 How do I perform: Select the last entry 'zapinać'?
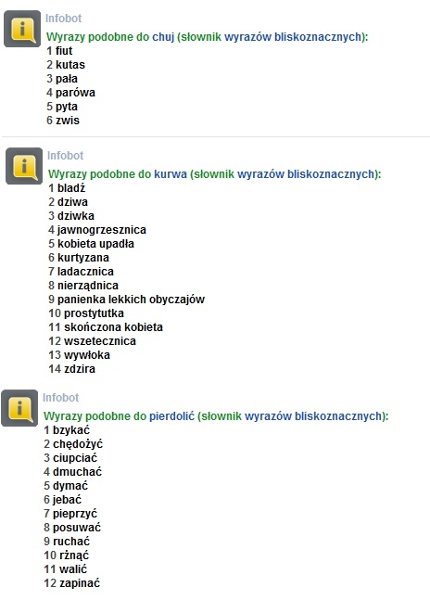click(x=80, y=583)
